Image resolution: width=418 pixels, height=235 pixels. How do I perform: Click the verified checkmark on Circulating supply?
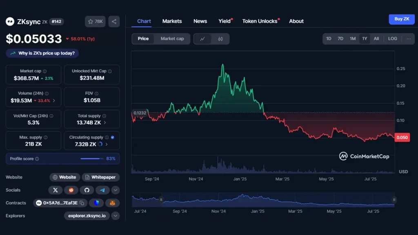(x=113, y=137)
